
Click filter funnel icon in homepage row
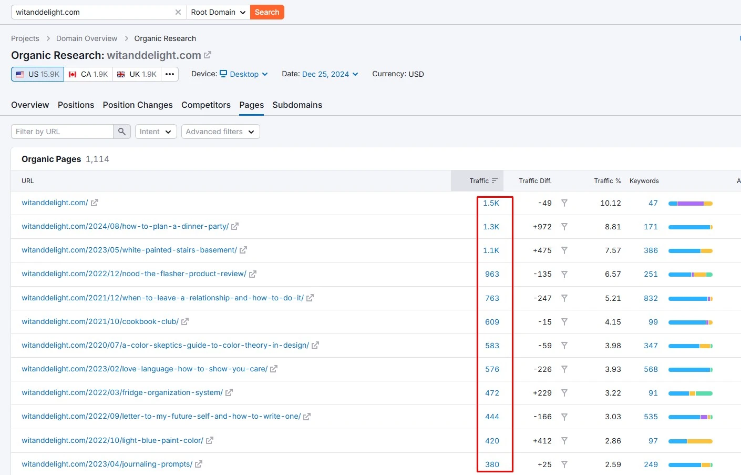[x=564, y=203]
